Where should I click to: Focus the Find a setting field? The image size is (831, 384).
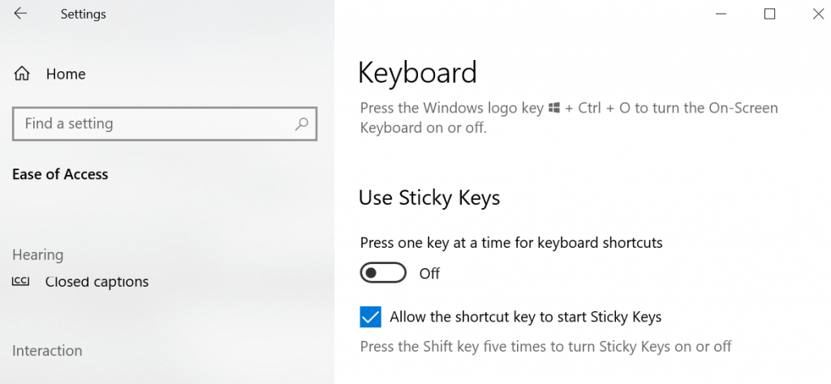pyautogui.click(x=165, y=124)
